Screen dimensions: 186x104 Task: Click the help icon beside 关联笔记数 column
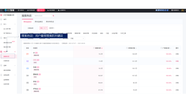click(x=127, y=48)
